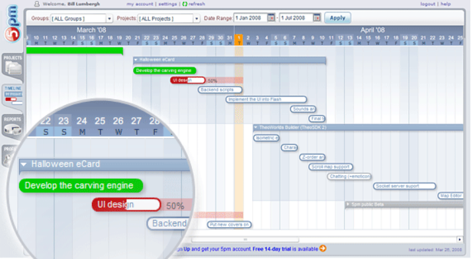Select the UI design progress bar

point(188,81)
